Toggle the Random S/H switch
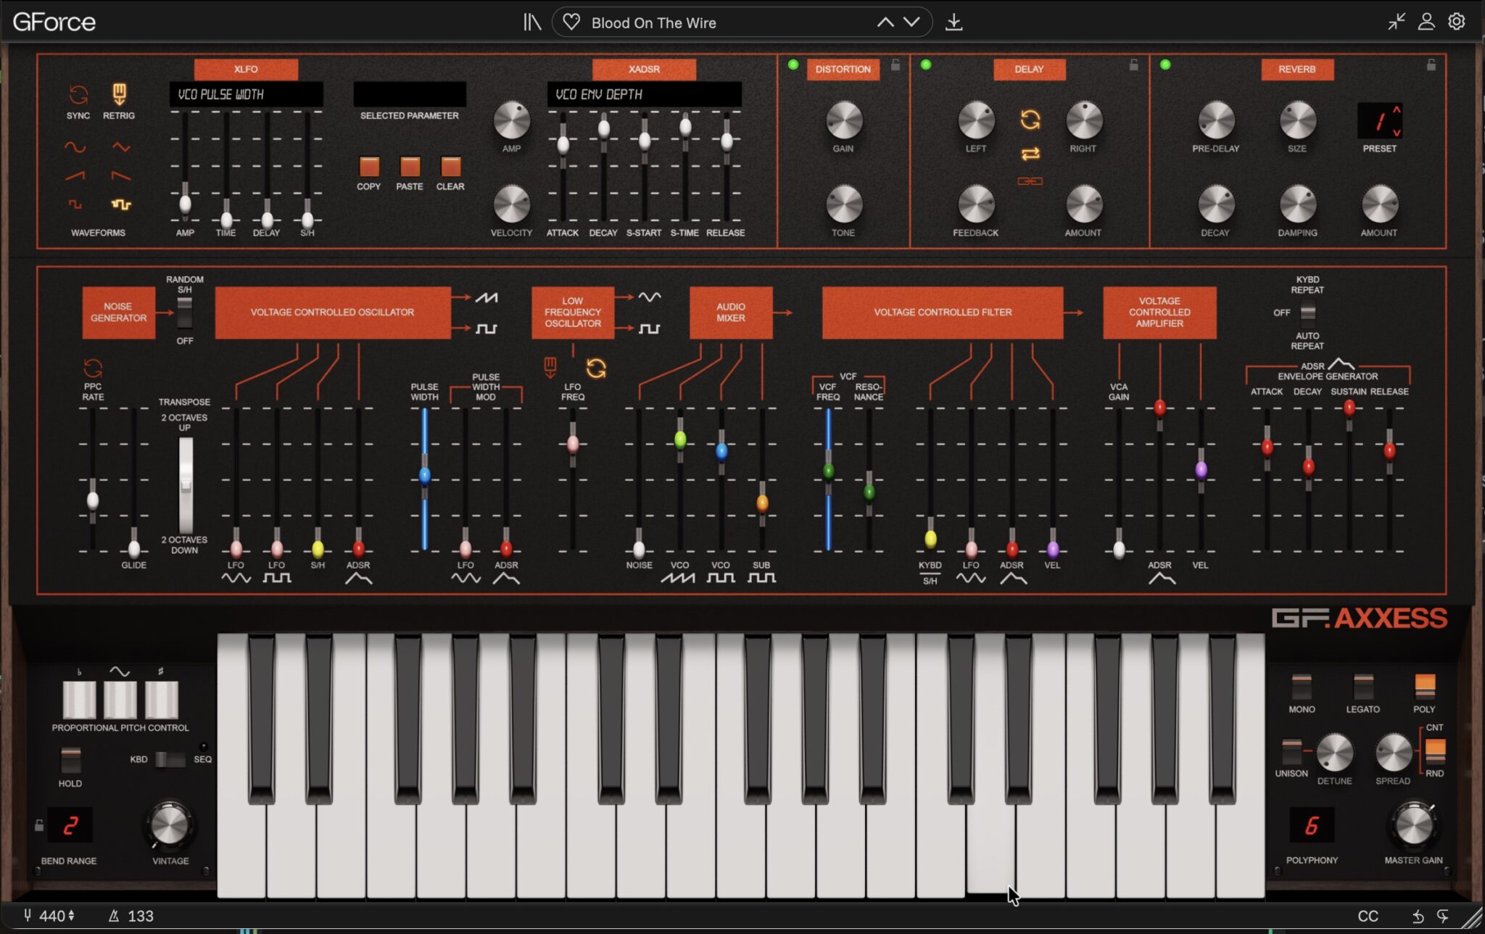The image size is (1485, 934). point(185,313)
